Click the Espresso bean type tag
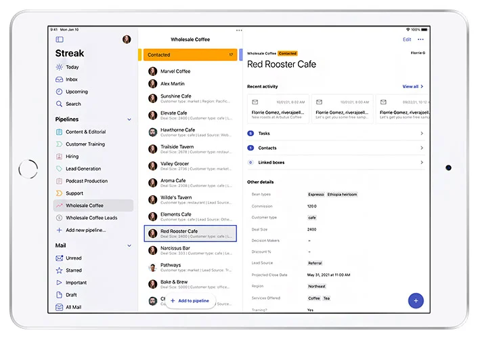The height and width of the screenshot is (339, 478). [316, 195]
